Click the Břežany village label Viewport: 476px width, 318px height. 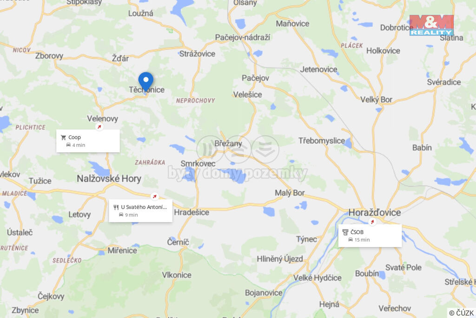coord(228,143)
